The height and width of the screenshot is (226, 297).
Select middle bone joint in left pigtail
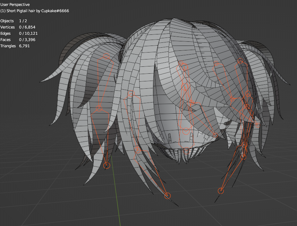coord(99,109)
